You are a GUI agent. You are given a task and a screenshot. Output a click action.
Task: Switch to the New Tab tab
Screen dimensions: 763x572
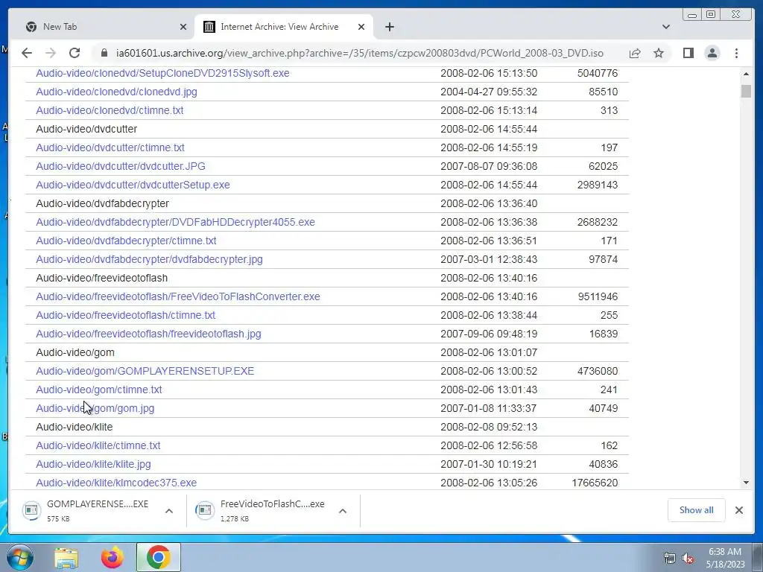click(102, 27)
